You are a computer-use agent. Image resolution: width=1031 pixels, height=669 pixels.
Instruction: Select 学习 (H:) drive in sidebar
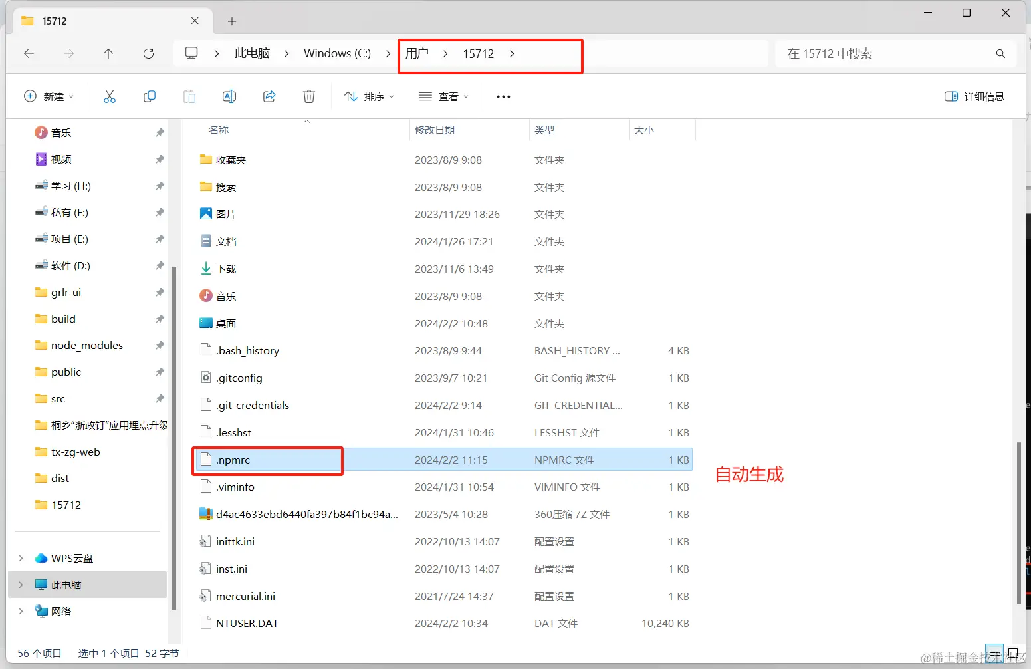[x=71, y=186]
